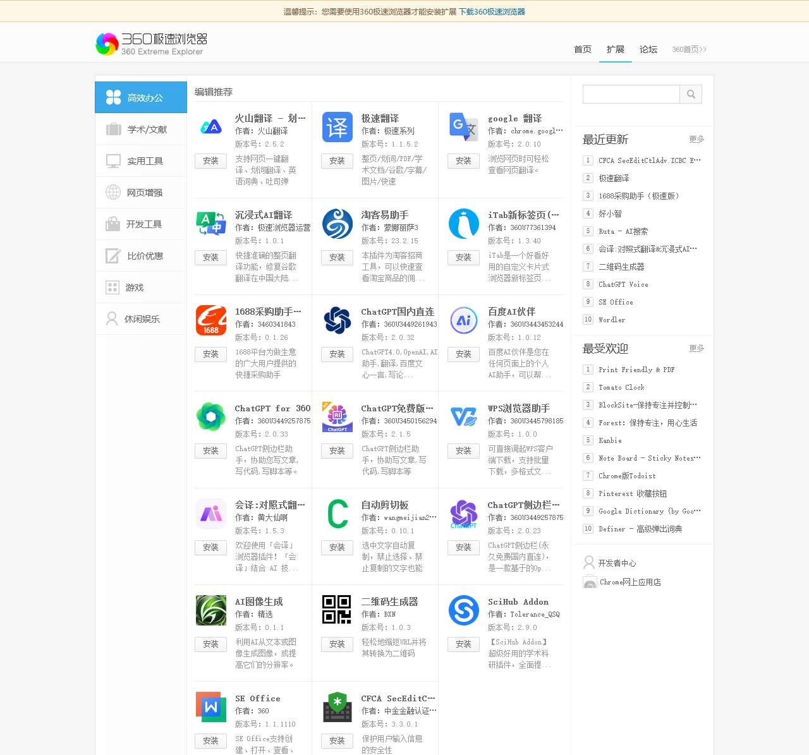Click the 下载360极速浏览器 link
Screen dimensions: 809x755
click(x=492, y=11)
